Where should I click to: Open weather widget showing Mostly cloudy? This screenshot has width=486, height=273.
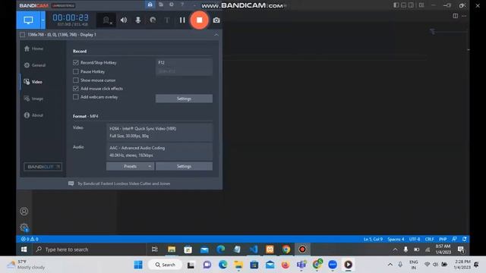(27, 265)
